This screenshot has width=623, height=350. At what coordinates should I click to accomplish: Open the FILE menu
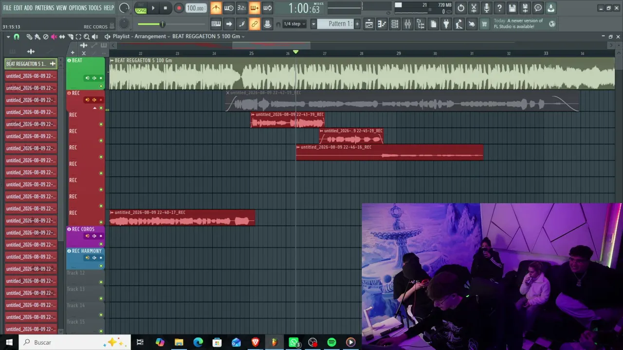coord(7,8)
